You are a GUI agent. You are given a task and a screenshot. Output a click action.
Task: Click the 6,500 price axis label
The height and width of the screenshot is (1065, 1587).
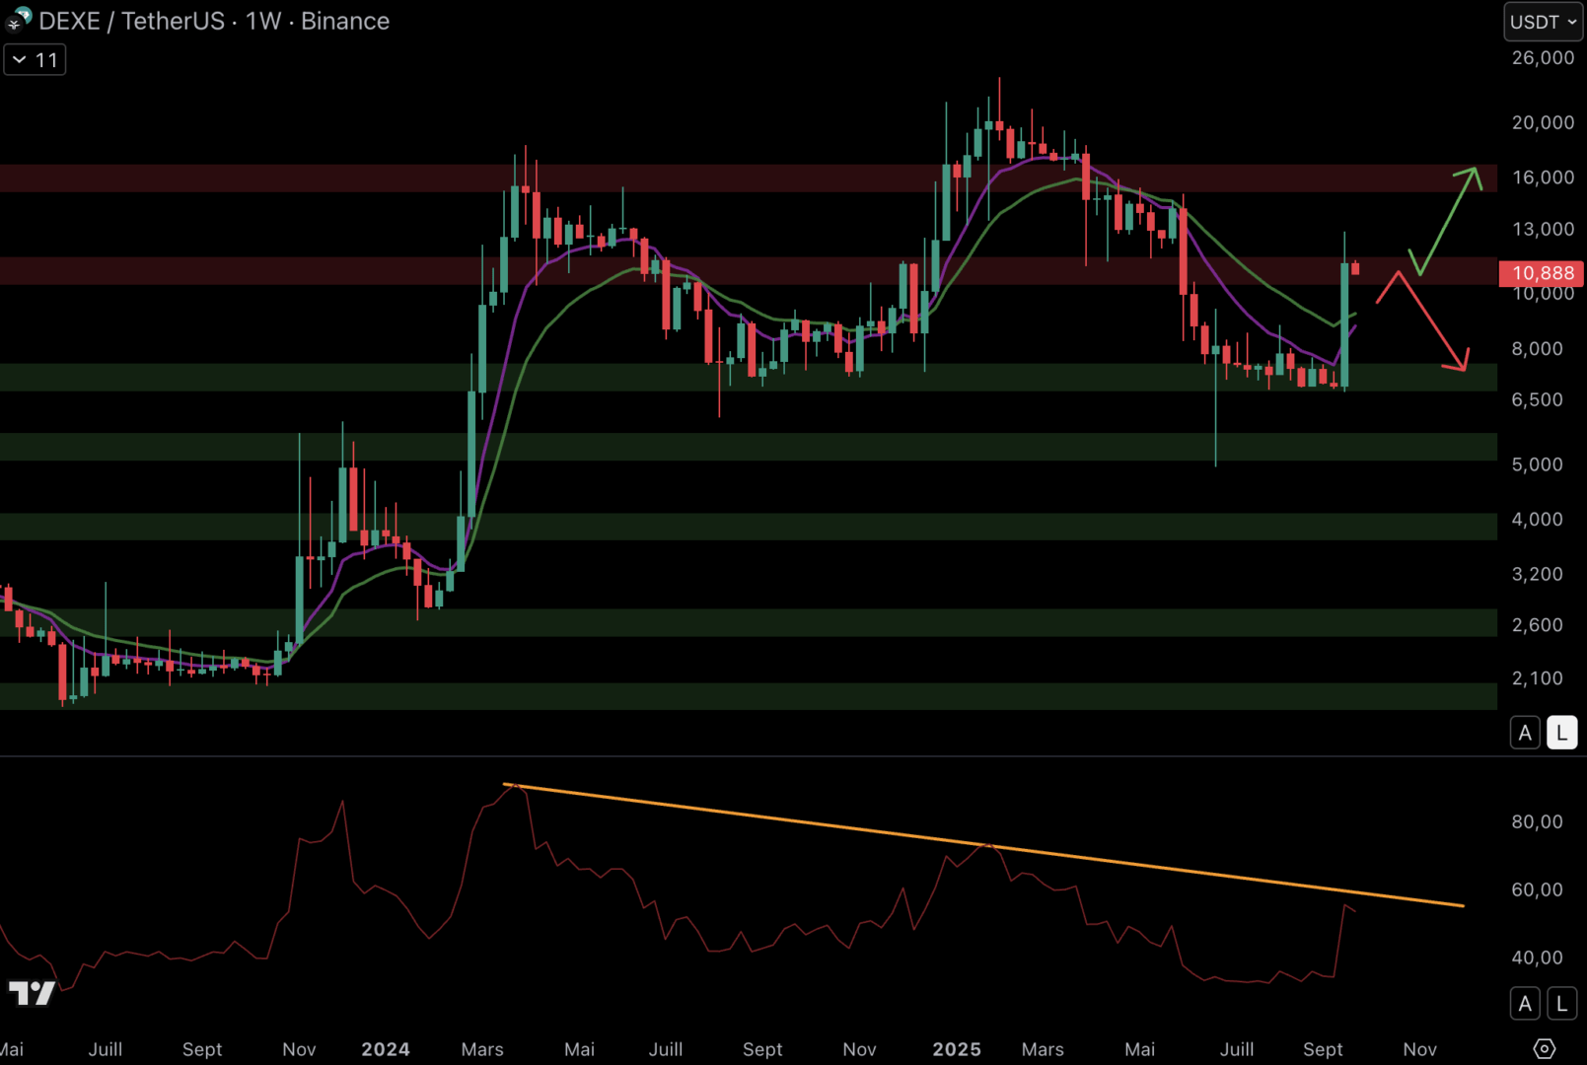pos(1537,399)
